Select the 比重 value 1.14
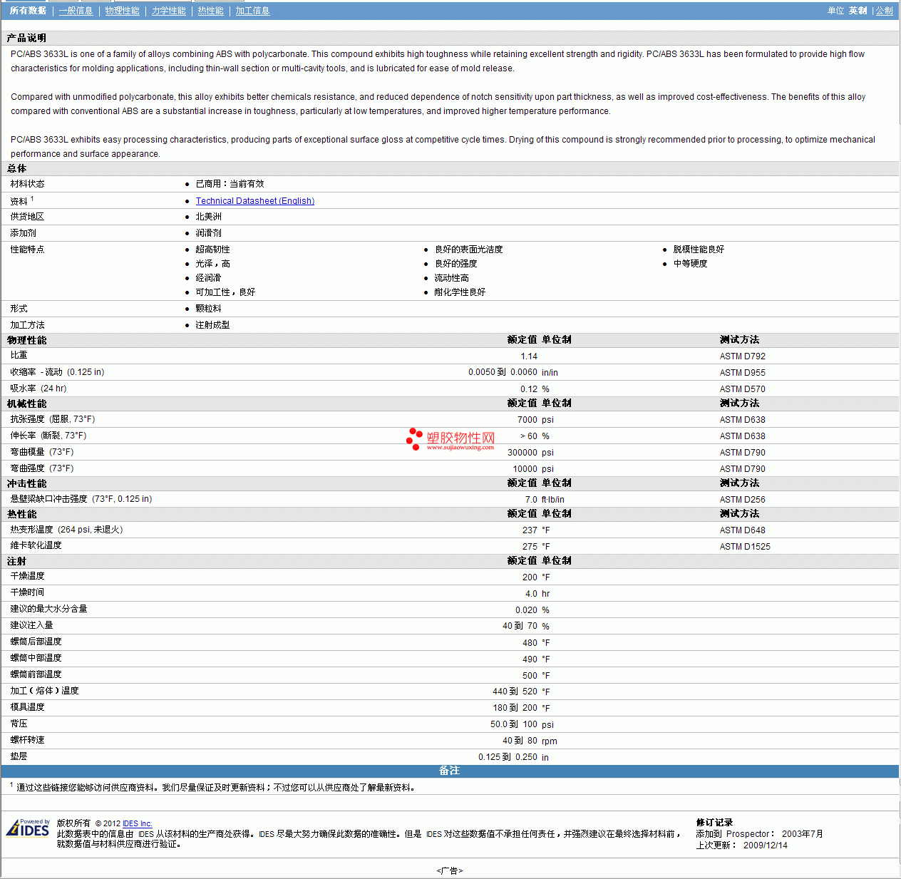Screen dimensions: 901x879 [x=529, y=356]
